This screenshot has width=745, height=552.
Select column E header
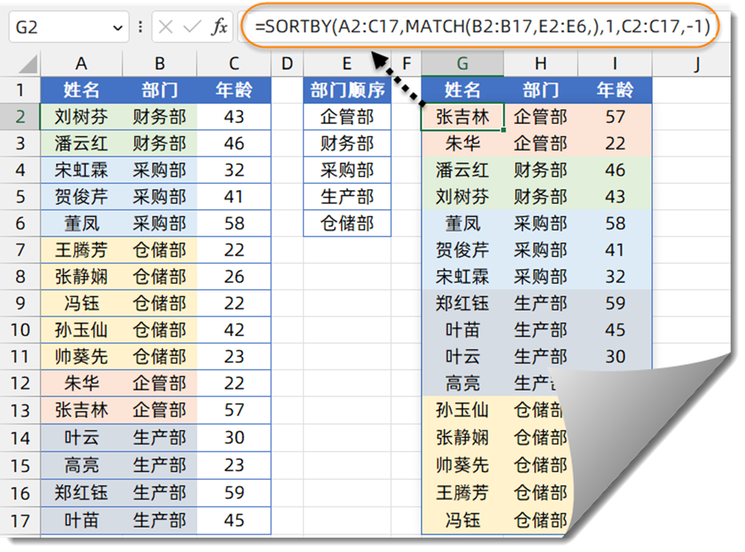347,63
